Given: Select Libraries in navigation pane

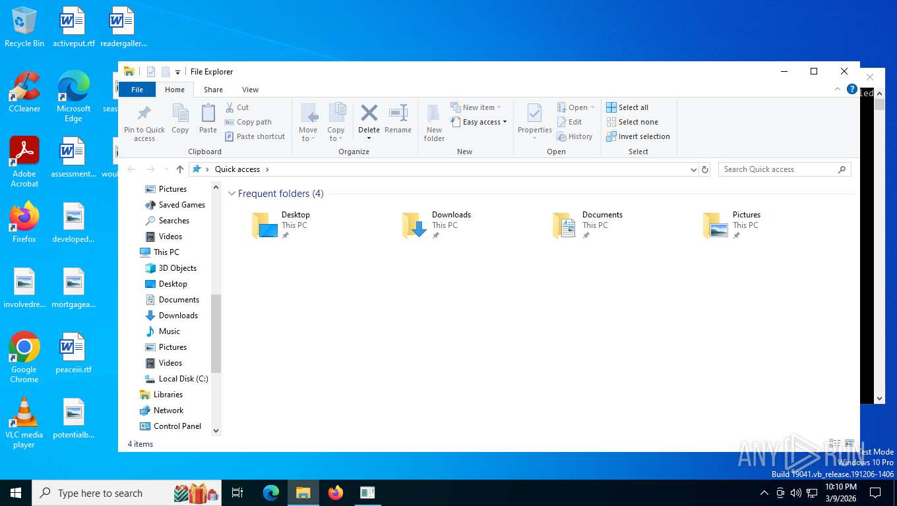Looking at the screenshot, I should click(x=162, y=395).
